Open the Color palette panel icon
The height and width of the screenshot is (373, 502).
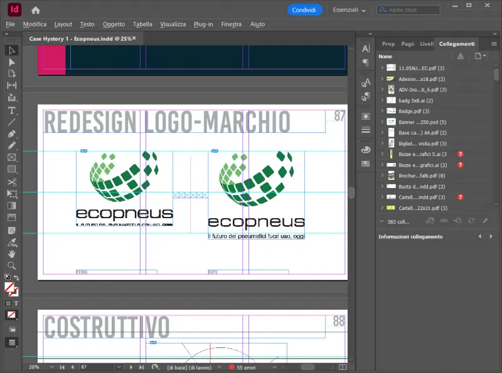(x=366, y=150)
